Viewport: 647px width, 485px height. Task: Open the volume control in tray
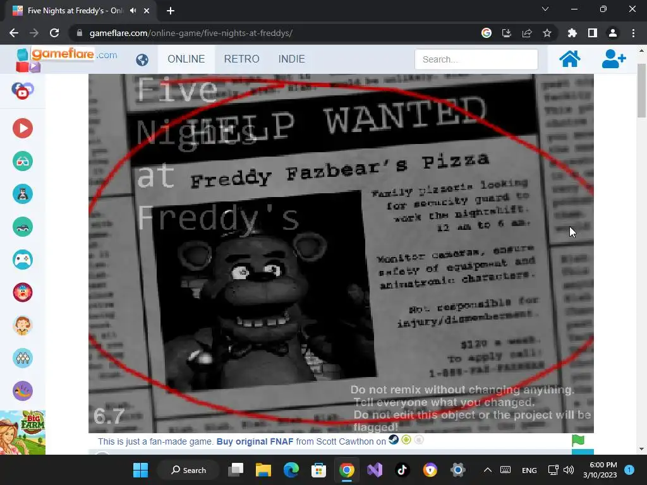pos(569,470)
